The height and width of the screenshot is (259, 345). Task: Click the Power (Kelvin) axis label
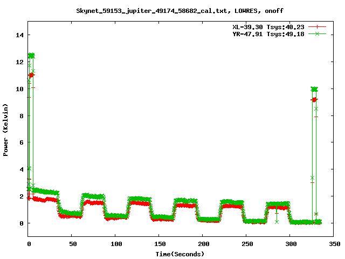(5, 130)
